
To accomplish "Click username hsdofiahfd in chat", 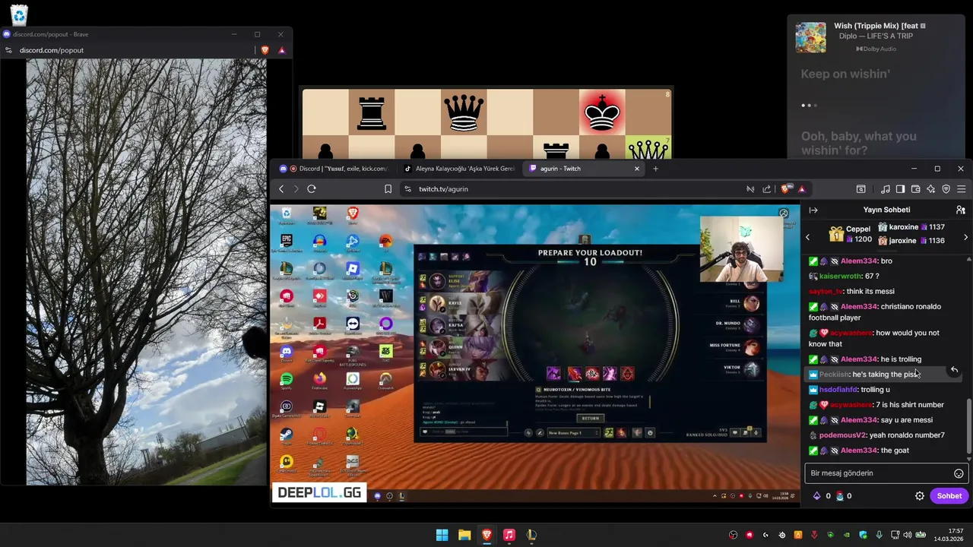I will pos(838,390).
